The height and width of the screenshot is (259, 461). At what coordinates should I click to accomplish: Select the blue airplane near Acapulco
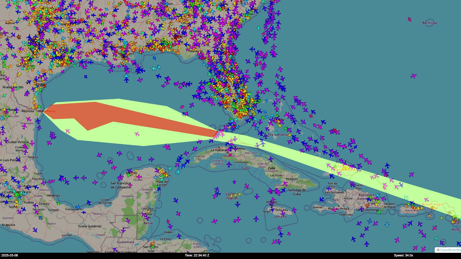tap(35, 230)
